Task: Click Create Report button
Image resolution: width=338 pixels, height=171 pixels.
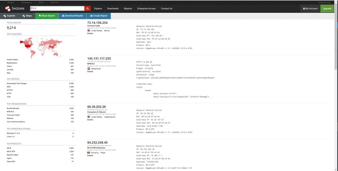Action: 99,16
